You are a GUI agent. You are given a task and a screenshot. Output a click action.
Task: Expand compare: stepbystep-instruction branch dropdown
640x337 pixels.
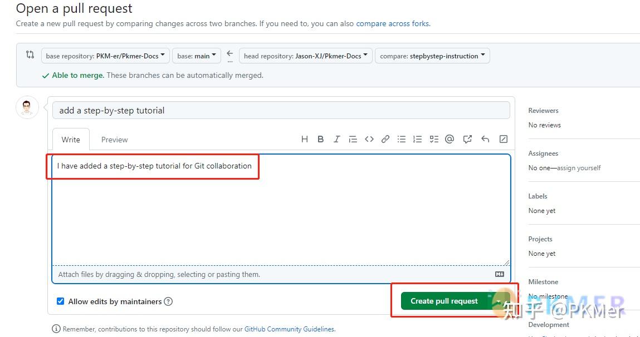pos(432,56)
